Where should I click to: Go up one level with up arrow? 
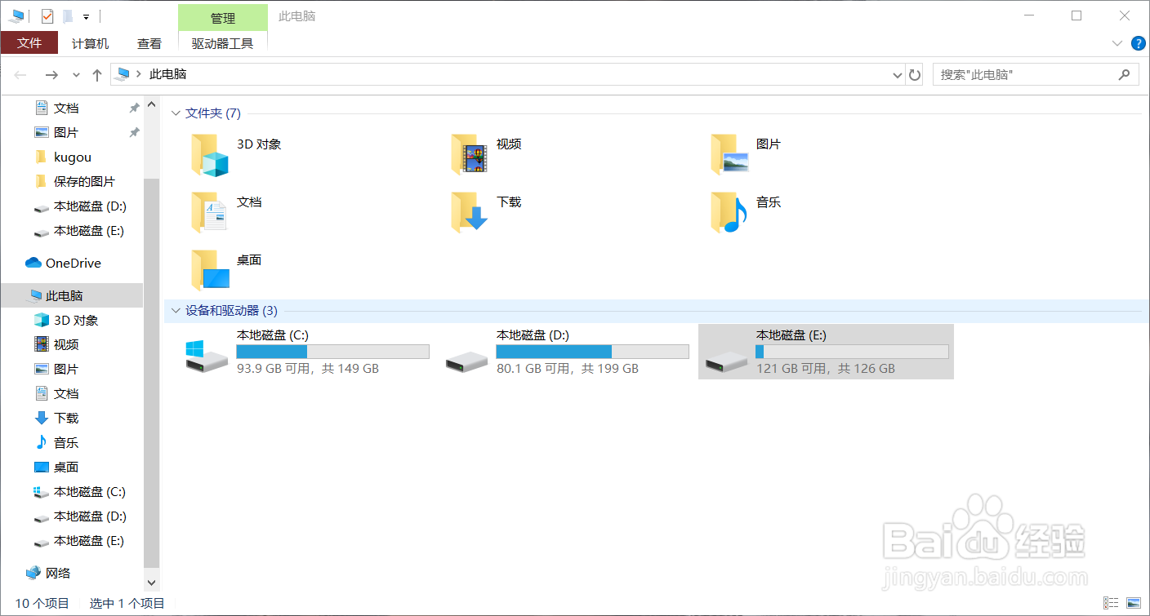click(97, 74)
